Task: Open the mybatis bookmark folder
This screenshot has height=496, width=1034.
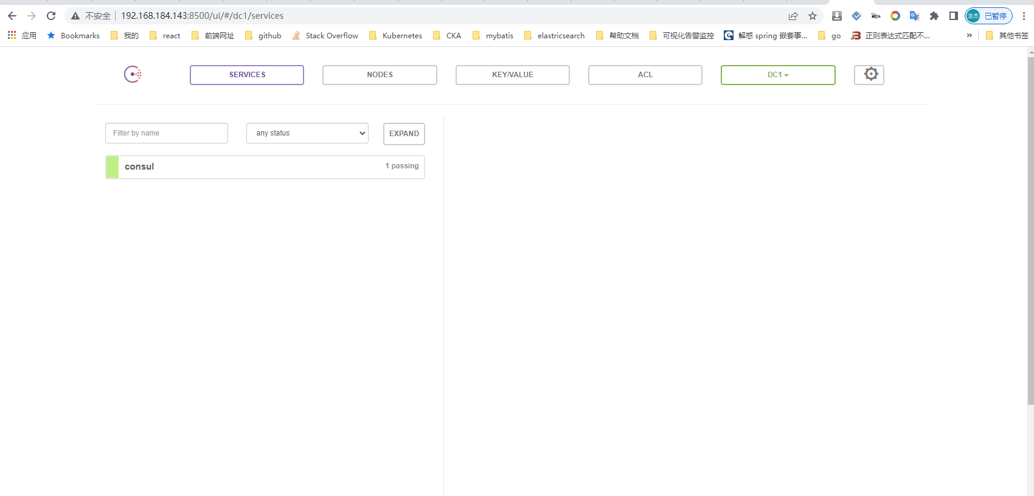Action: click(x=493, y=35)
